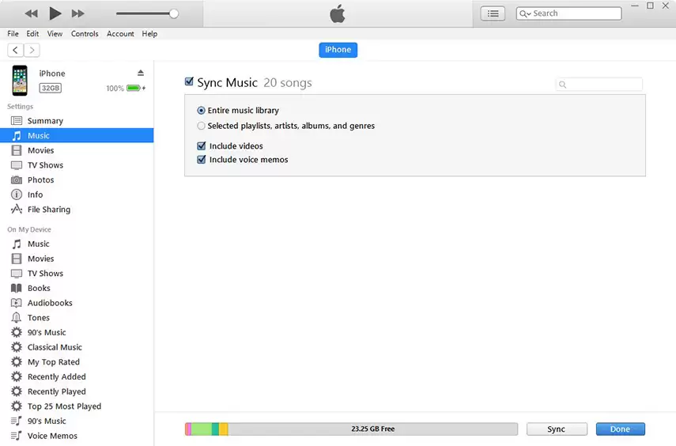Click the blue iPhone tab button

tap(338, 50)
